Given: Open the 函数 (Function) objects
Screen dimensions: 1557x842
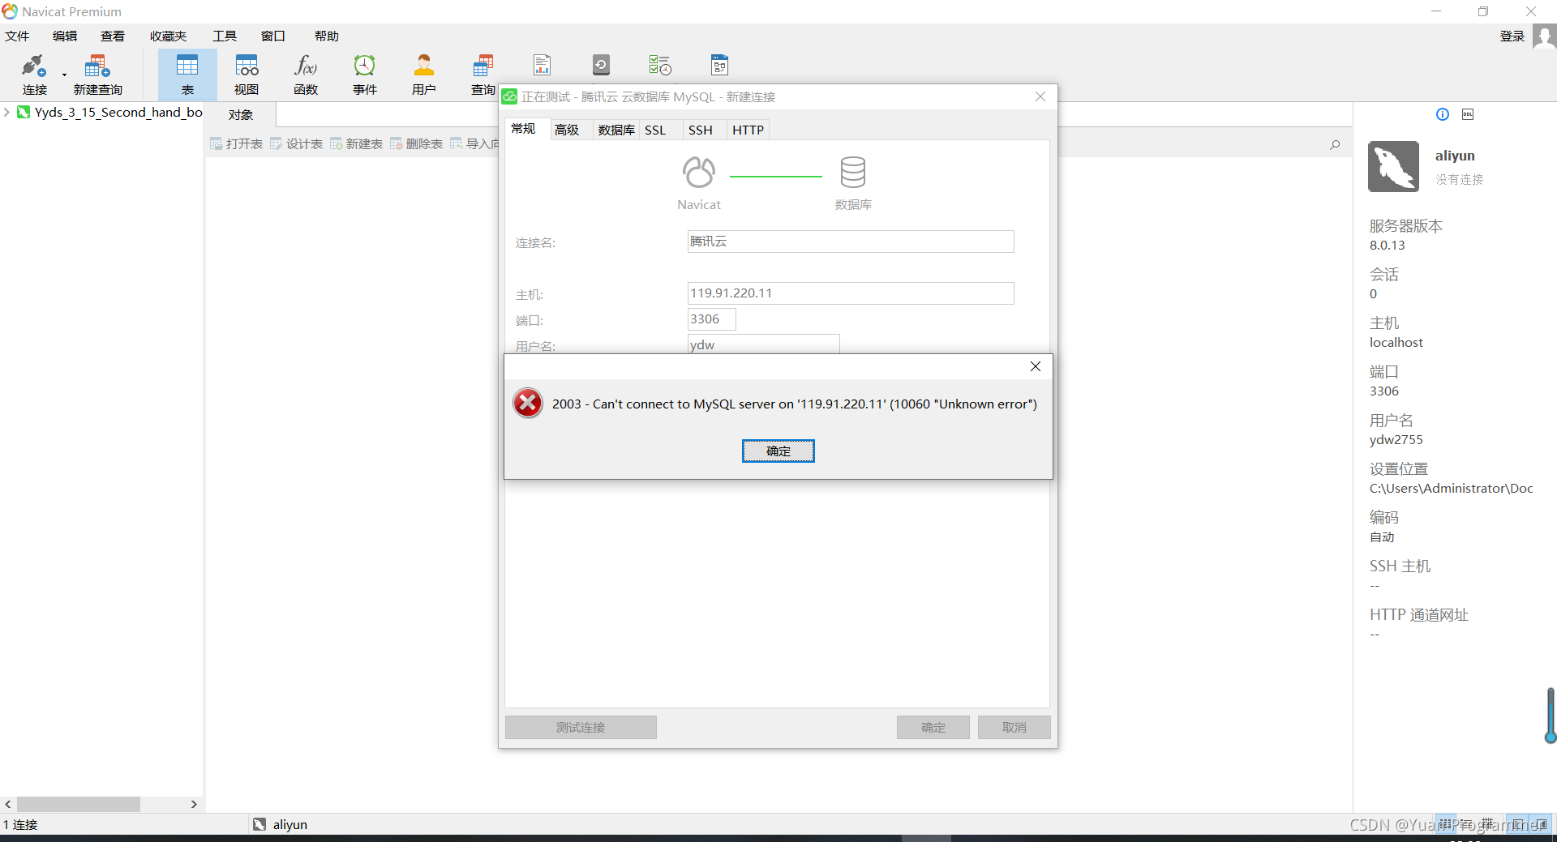Looking at the screenshot, I should [306, 74].
